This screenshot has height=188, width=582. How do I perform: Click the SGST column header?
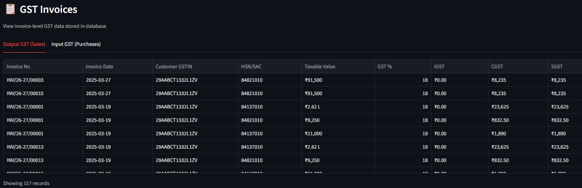coord(565,66)
